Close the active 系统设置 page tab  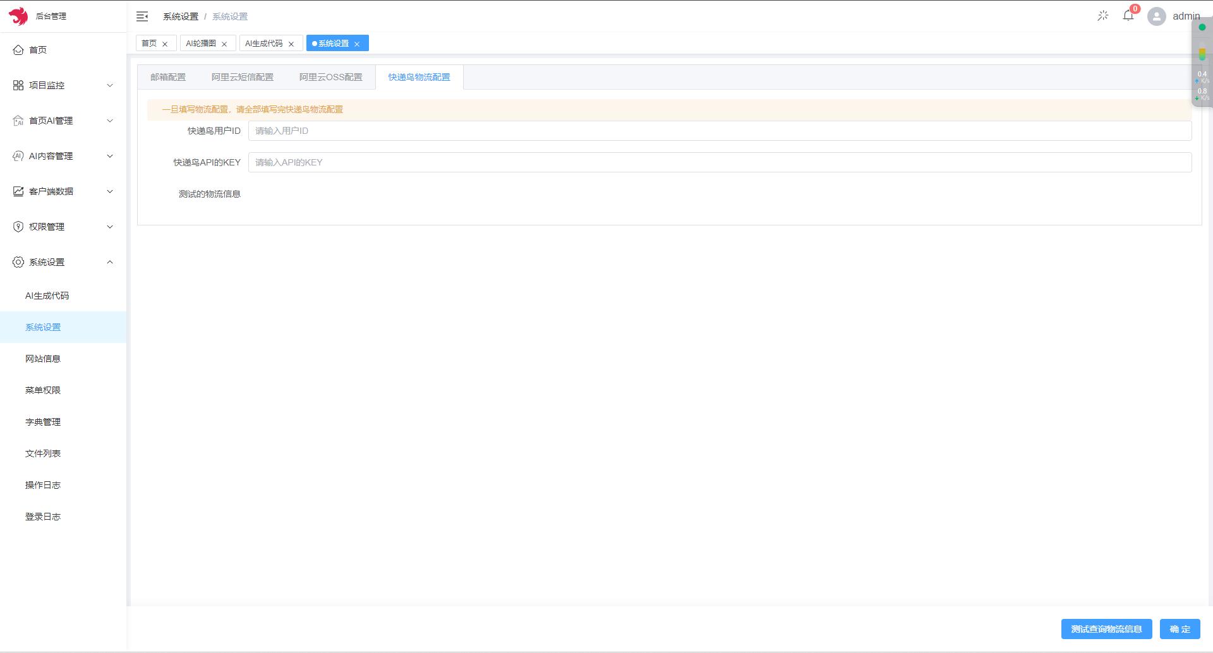tap(357, 44)
